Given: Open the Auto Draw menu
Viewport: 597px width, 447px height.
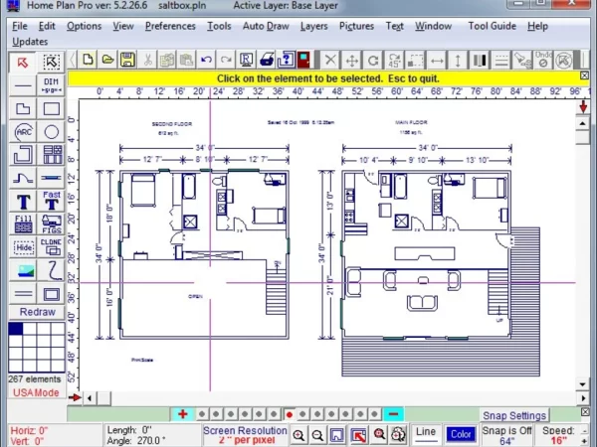Looking at the screenshot, I should point(266,26).
